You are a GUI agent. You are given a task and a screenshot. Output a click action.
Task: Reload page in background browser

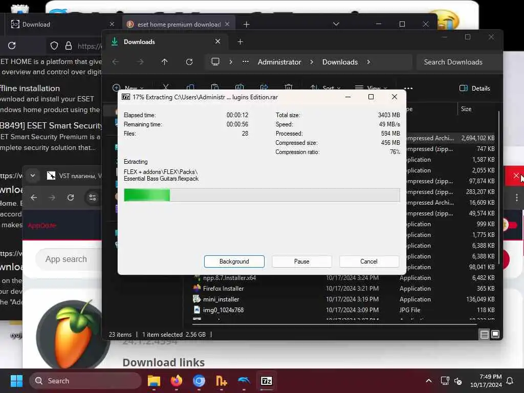tap(12, 46)
